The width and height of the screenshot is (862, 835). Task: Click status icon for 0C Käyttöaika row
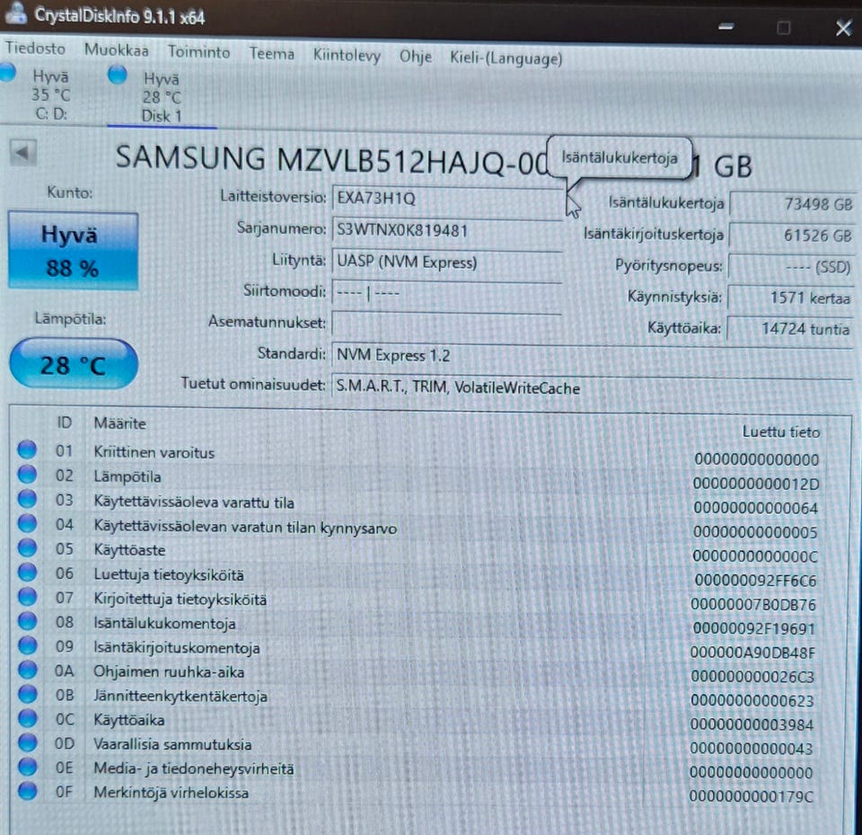[27, 718]
